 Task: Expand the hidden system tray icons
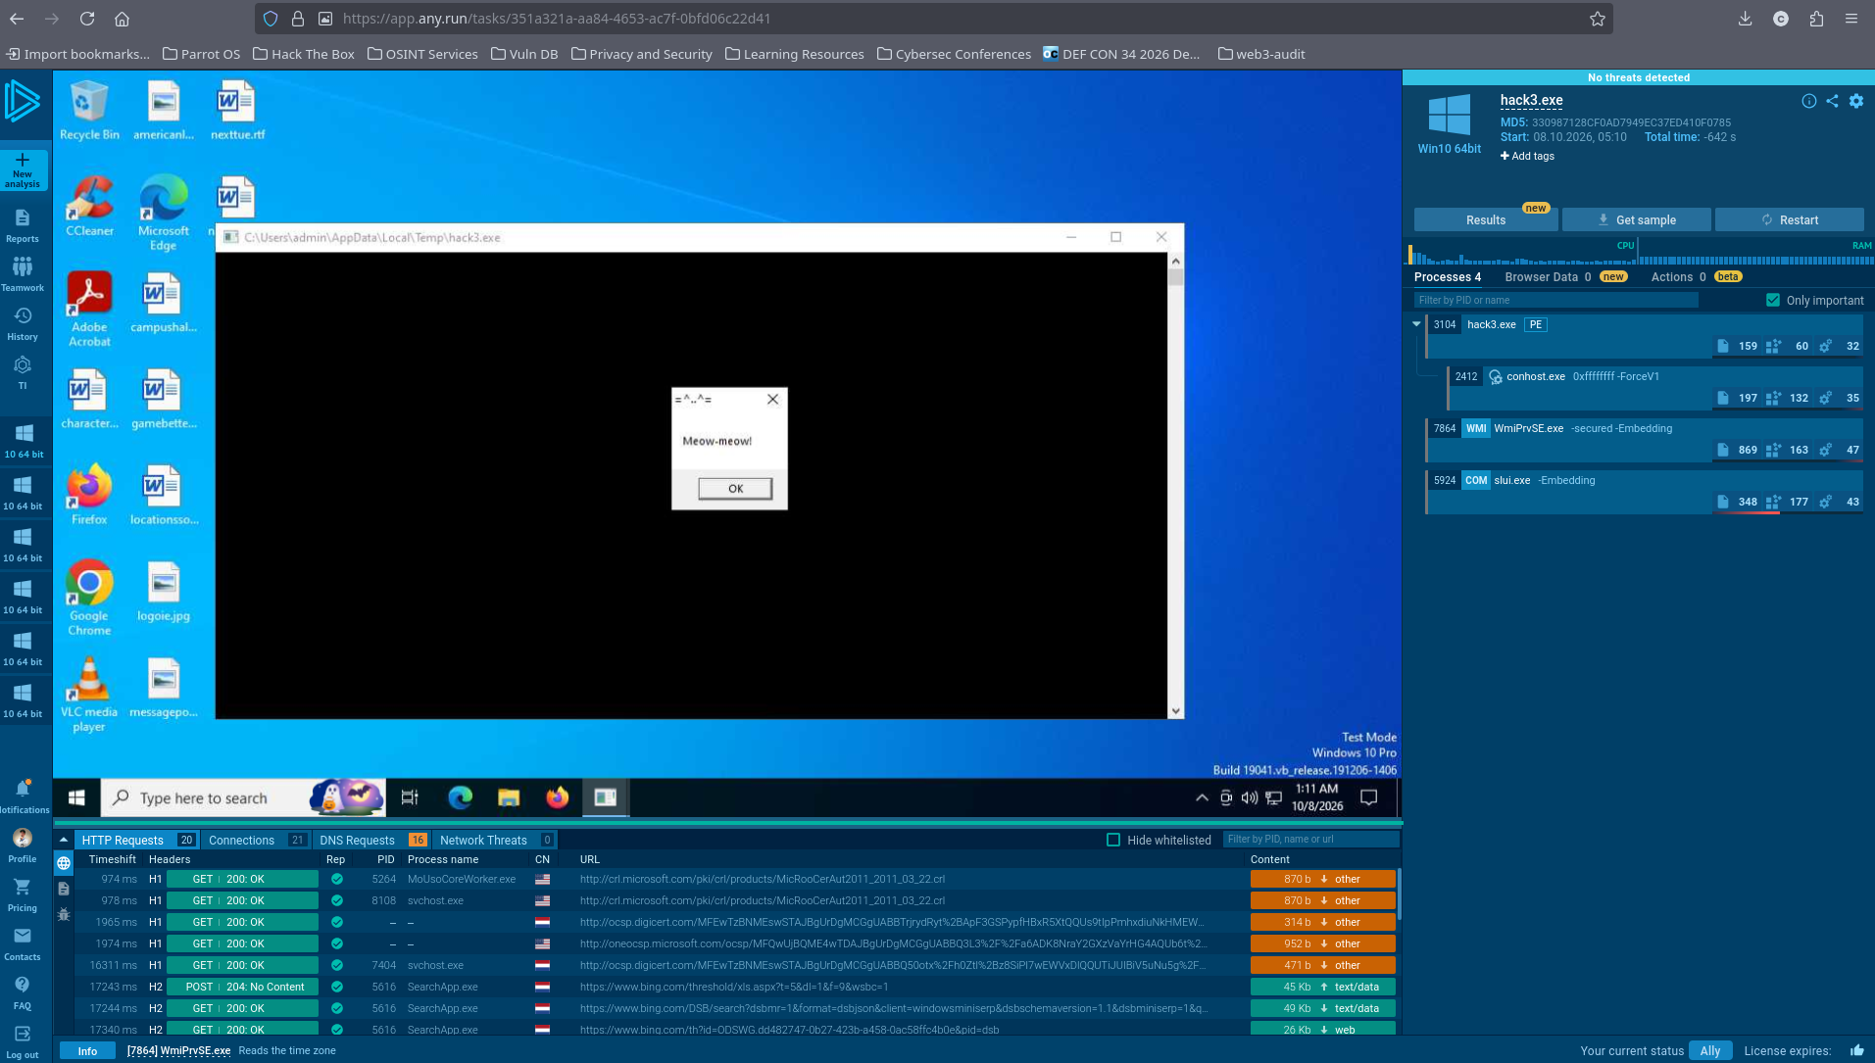pos(1202,797)
